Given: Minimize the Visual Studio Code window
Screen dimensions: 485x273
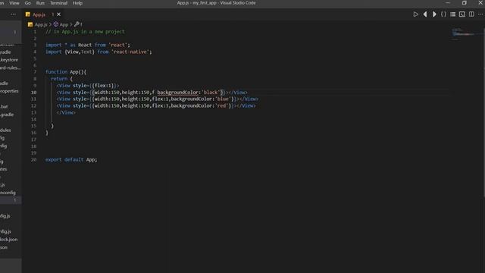Looking at the screenshot, I should (448, 3).
